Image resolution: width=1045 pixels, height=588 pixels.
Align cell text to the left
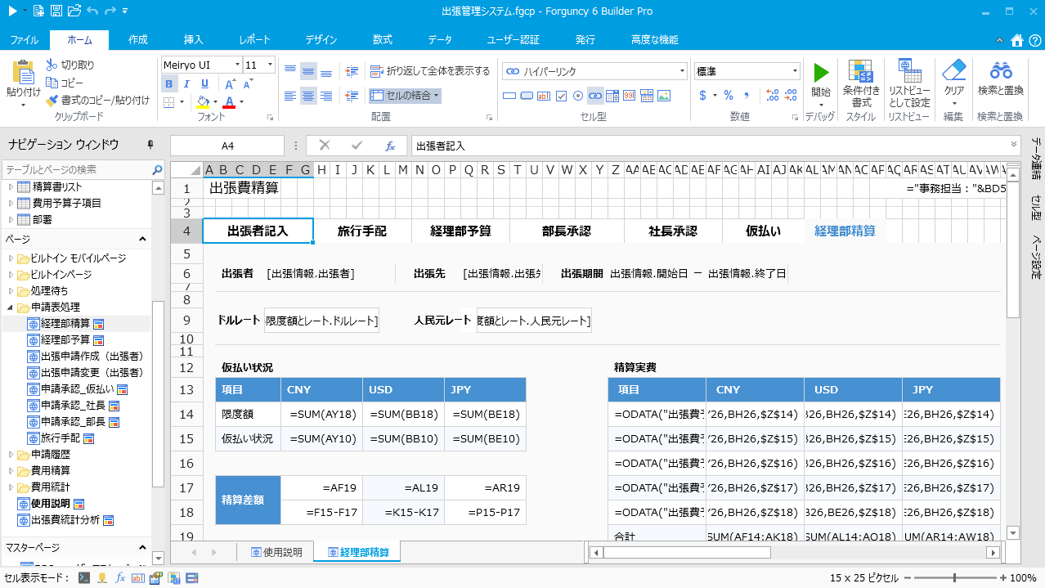290,96
